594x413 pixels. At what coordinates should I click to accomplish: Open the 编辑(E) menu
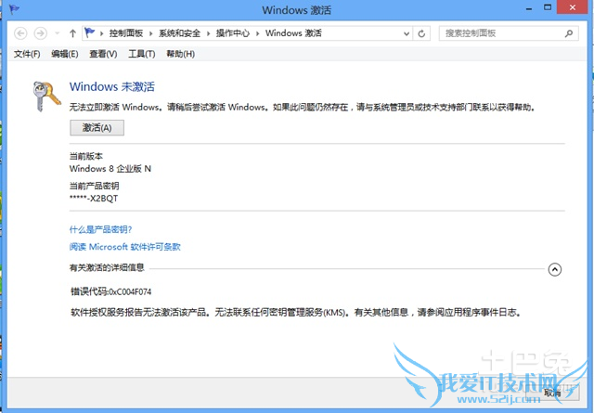click(65, 54)
